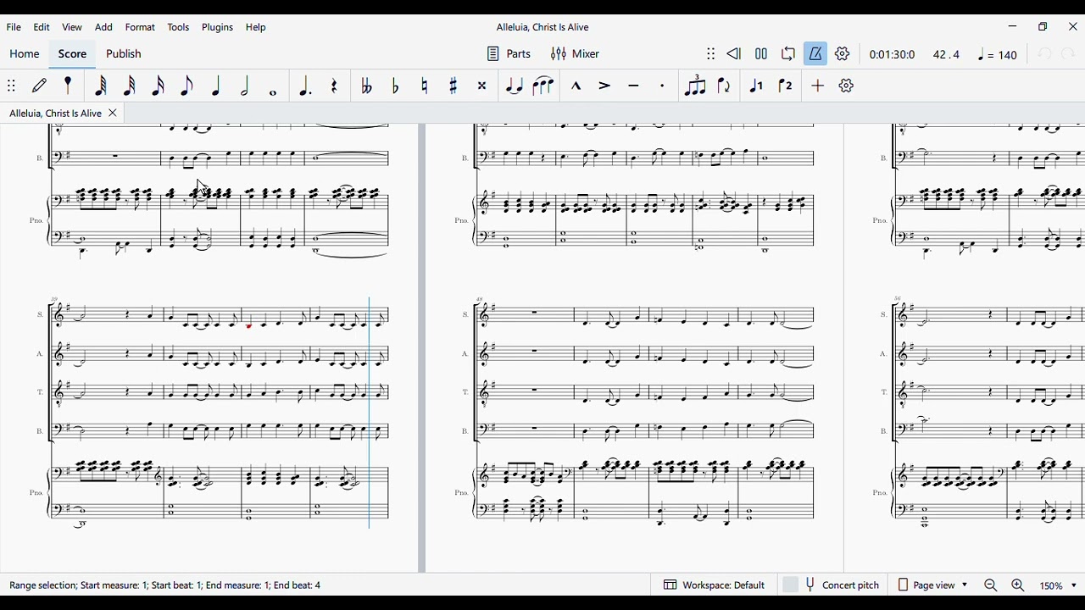Open playback settings gear
The width and height of the screenshot is (1085, 610).
(843, 54)
